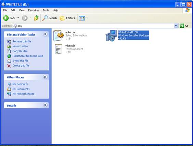193x146 pixels.
Task: Open the Tools menu
Action: pos(46,10)
